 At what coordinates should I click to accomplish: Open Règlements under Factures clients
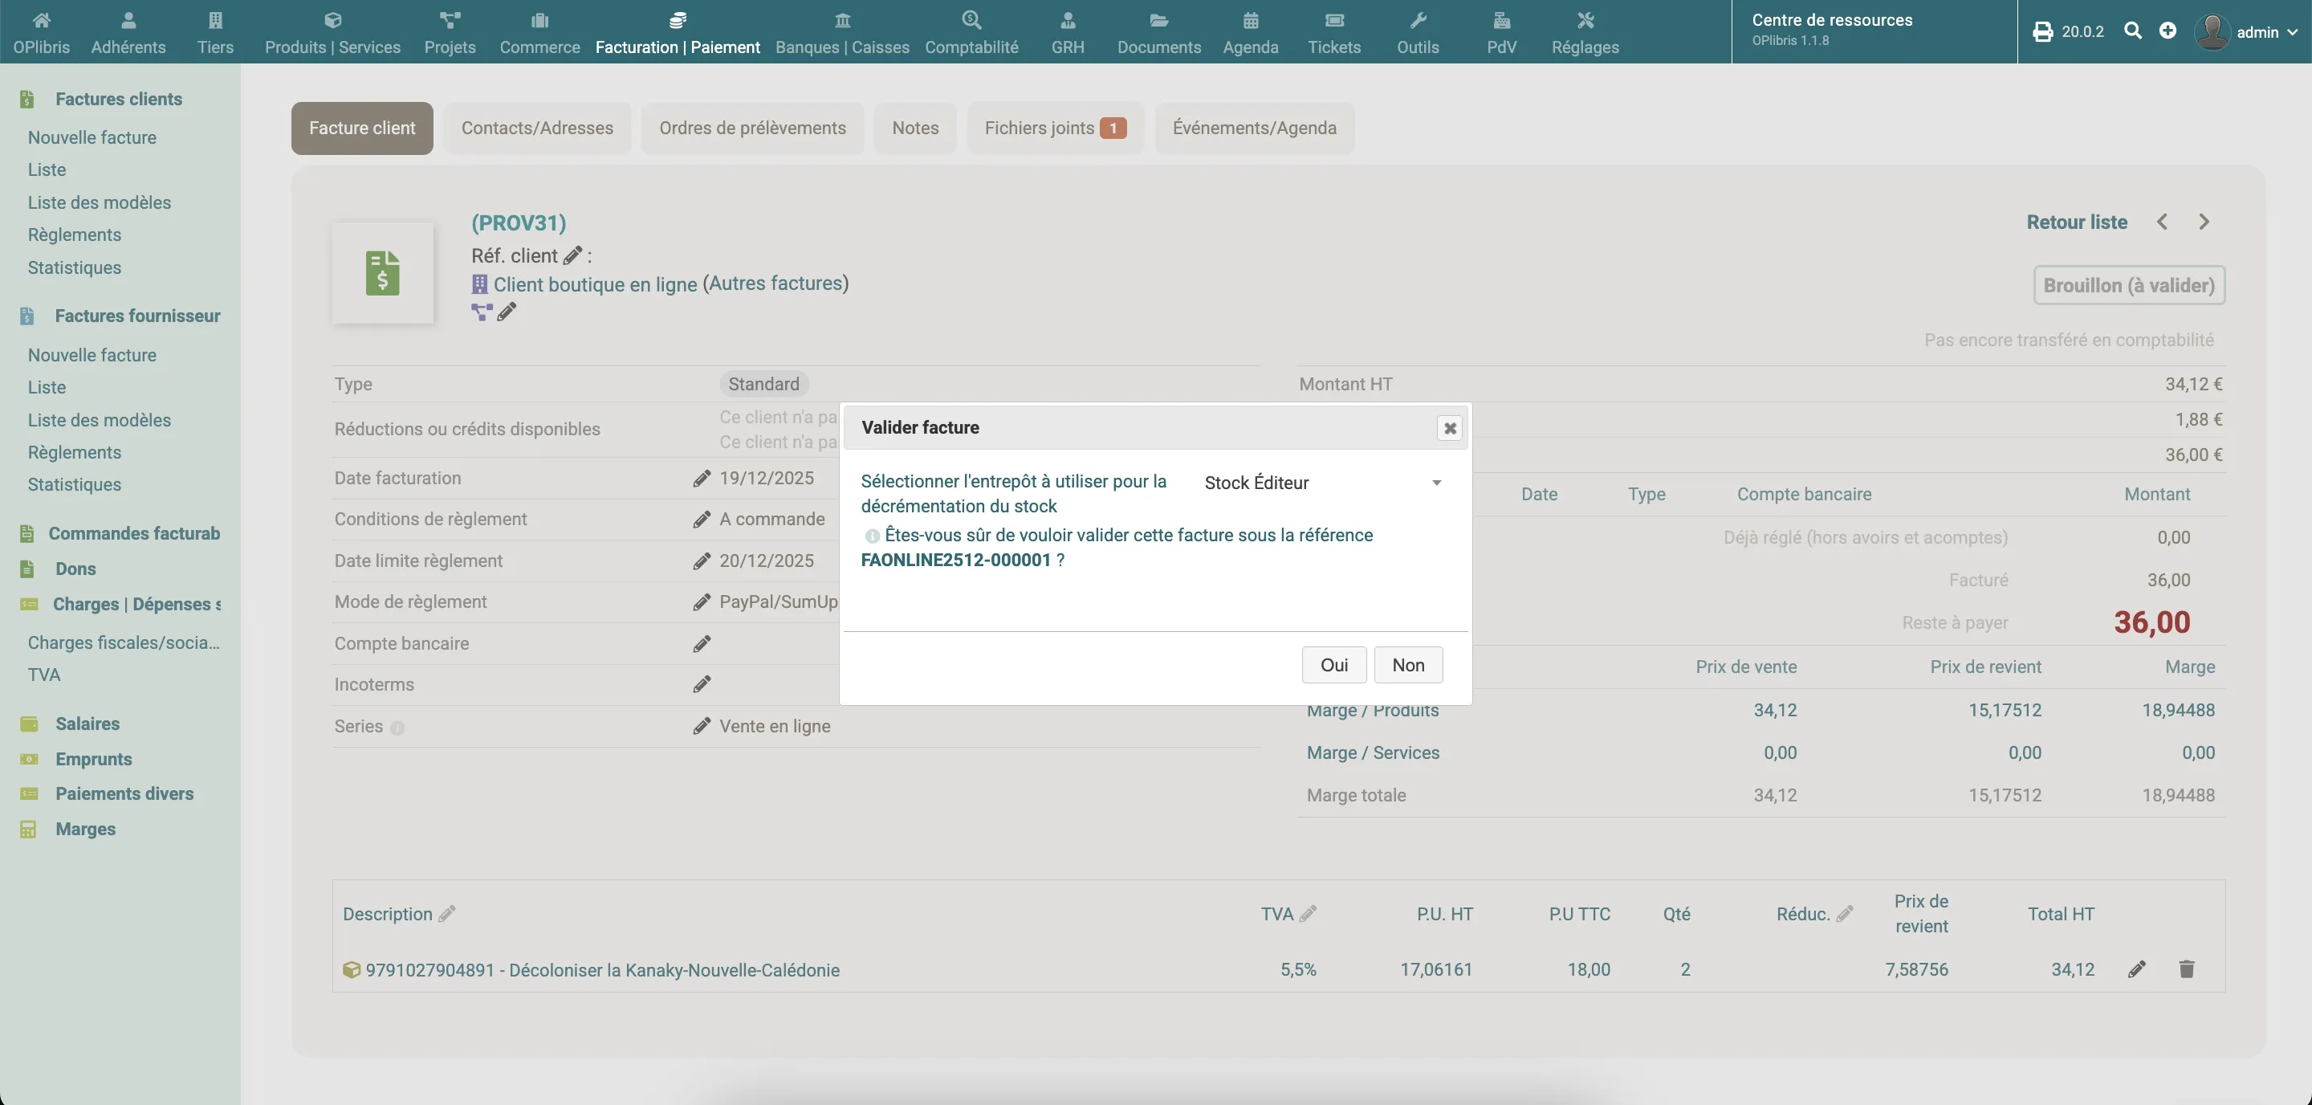75,235
